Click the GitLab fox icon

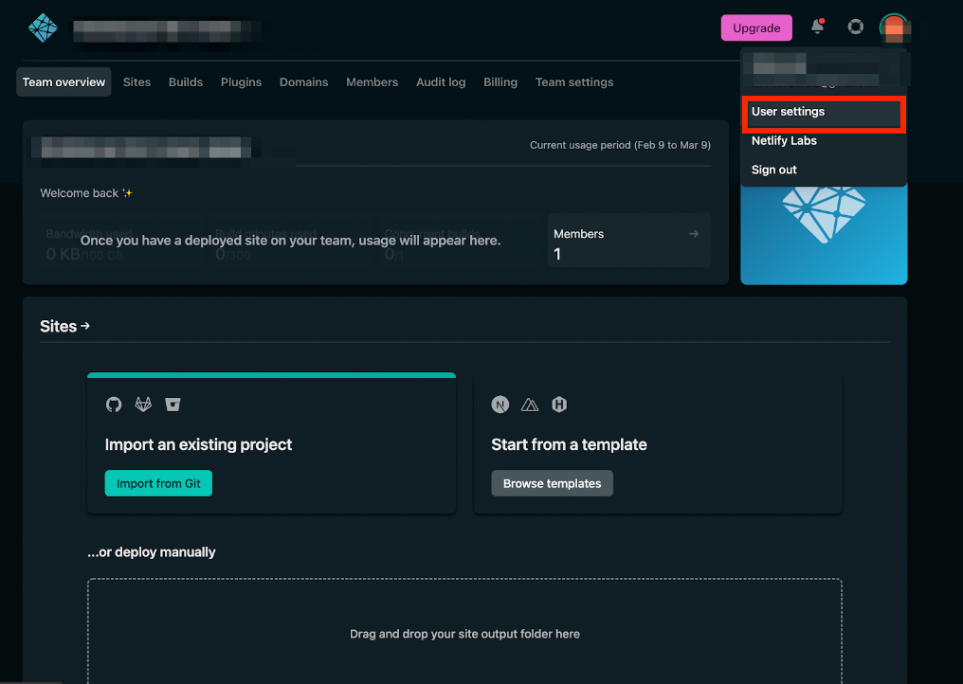143,405
